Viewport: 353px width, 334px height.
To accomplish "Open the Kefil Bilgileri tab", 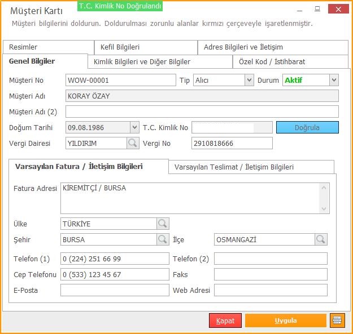I will [145, 47].
